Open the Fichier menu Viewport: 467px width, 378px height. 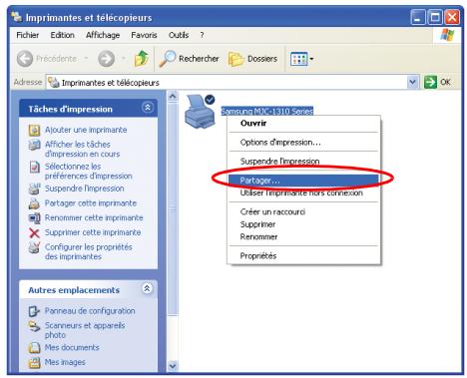[x=28, y=35]
